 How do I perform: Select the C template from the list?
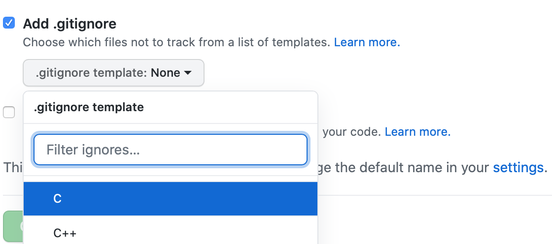point(58,199)
